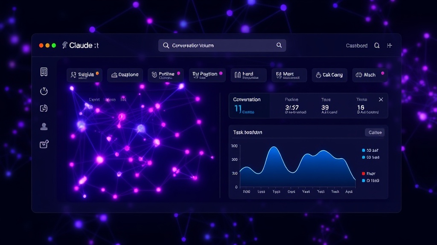
Task: Select the Sulglule tab
Action: click(x=84, y=75)
